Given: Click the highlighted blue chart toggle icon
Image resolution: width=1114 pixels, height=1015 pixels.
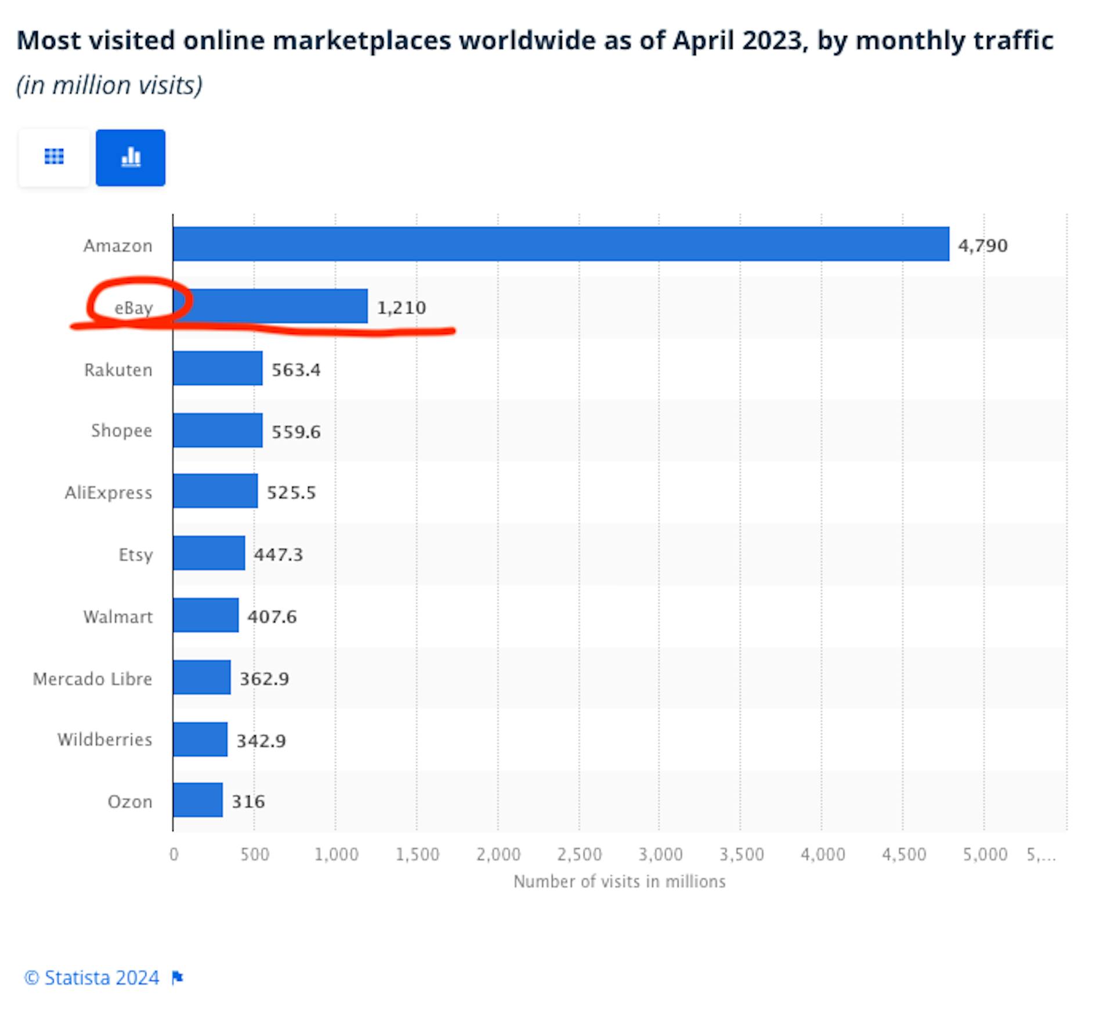Looking at the screenshot, I should coord(131,157).
